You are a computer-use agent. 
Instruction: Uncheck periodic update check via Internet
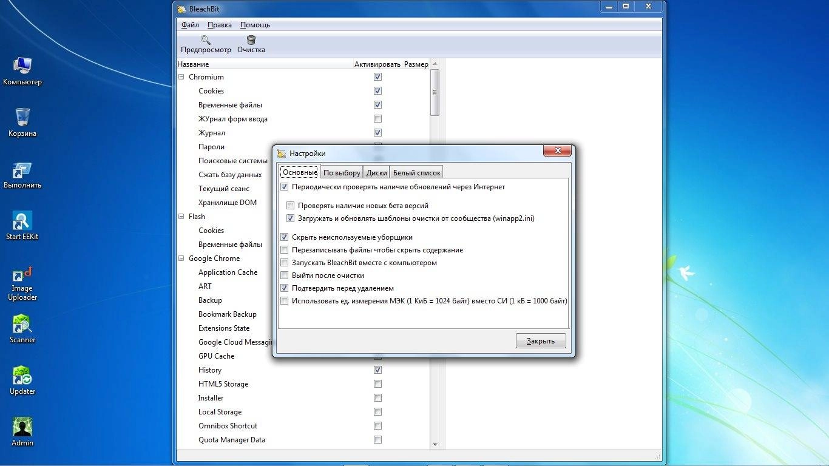click(285, 187)
